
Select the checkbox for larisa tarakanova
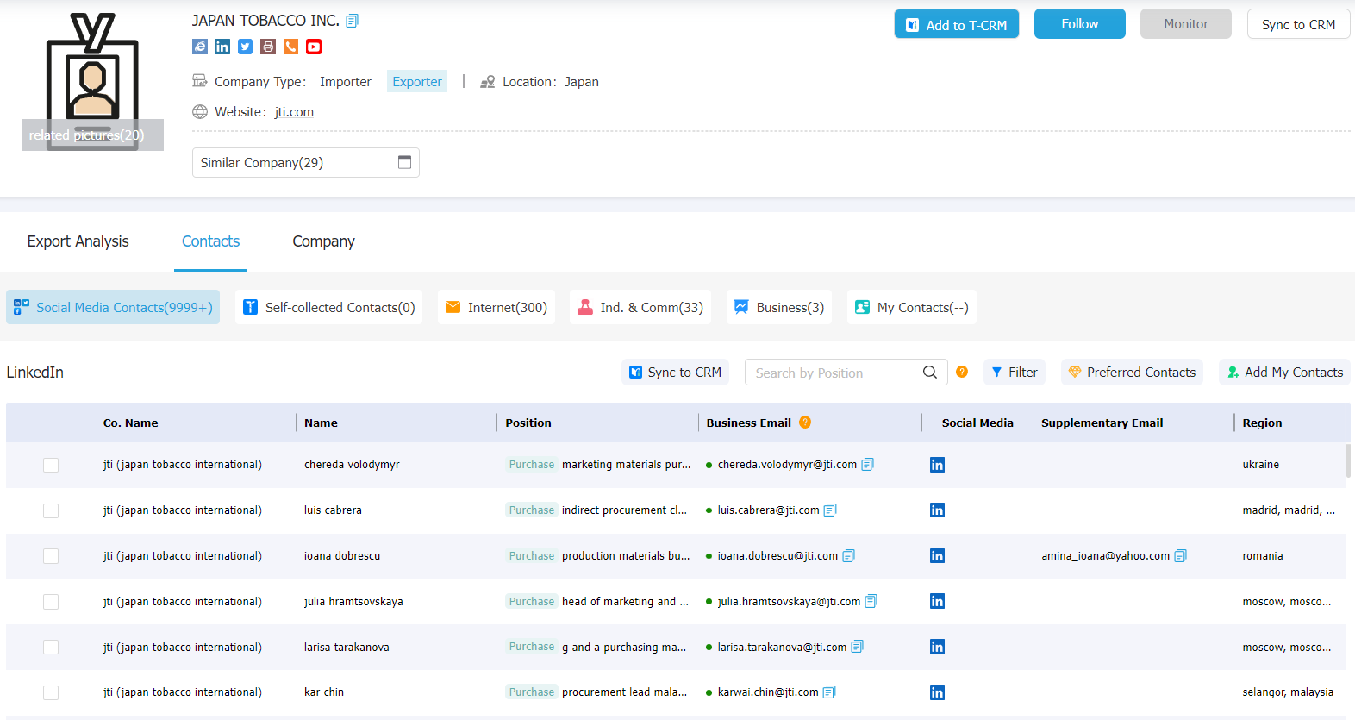[51, 648]
